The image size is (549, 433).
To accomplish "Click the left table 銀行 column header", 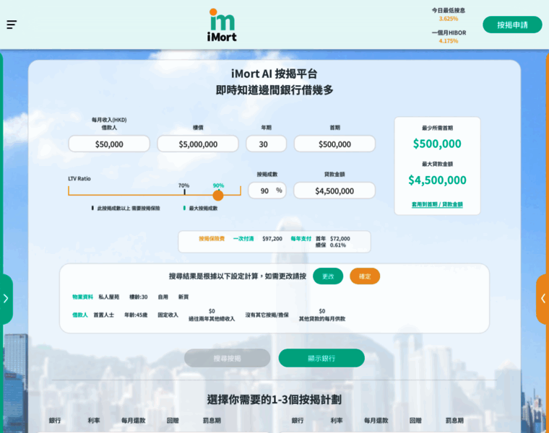I will click(x=55, y=421).
